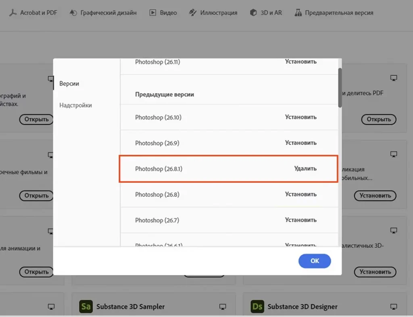This screenshot has width=413, height=317.
Task: Click the 3D и AR cube icon
Action: coord(253,13)
